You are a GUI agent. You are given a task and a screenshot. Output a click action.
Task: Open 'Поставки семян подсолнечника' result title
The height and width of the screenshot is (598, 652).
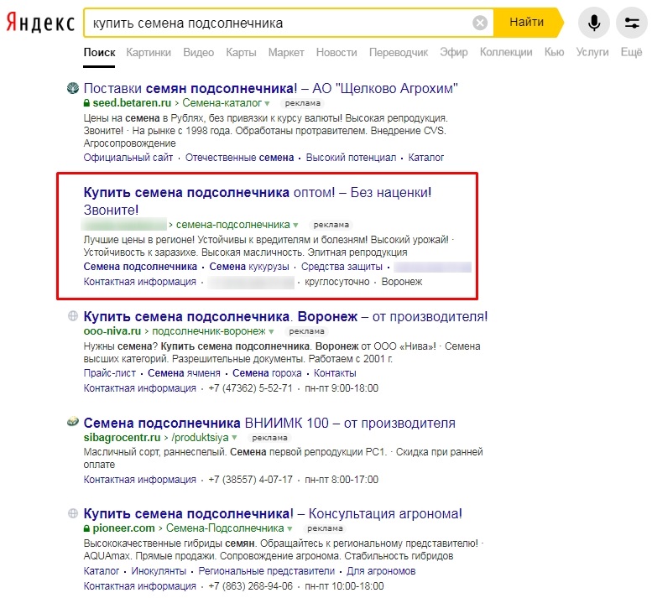pyautogui.click(x=270, y=88)
